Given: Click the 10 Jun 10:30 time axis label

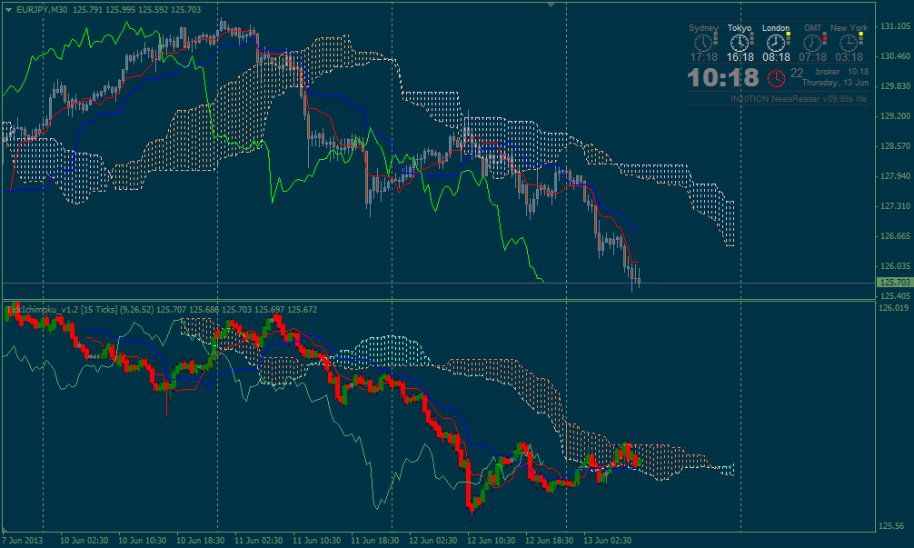Looking at the screenshot, I should click(143, 541).
